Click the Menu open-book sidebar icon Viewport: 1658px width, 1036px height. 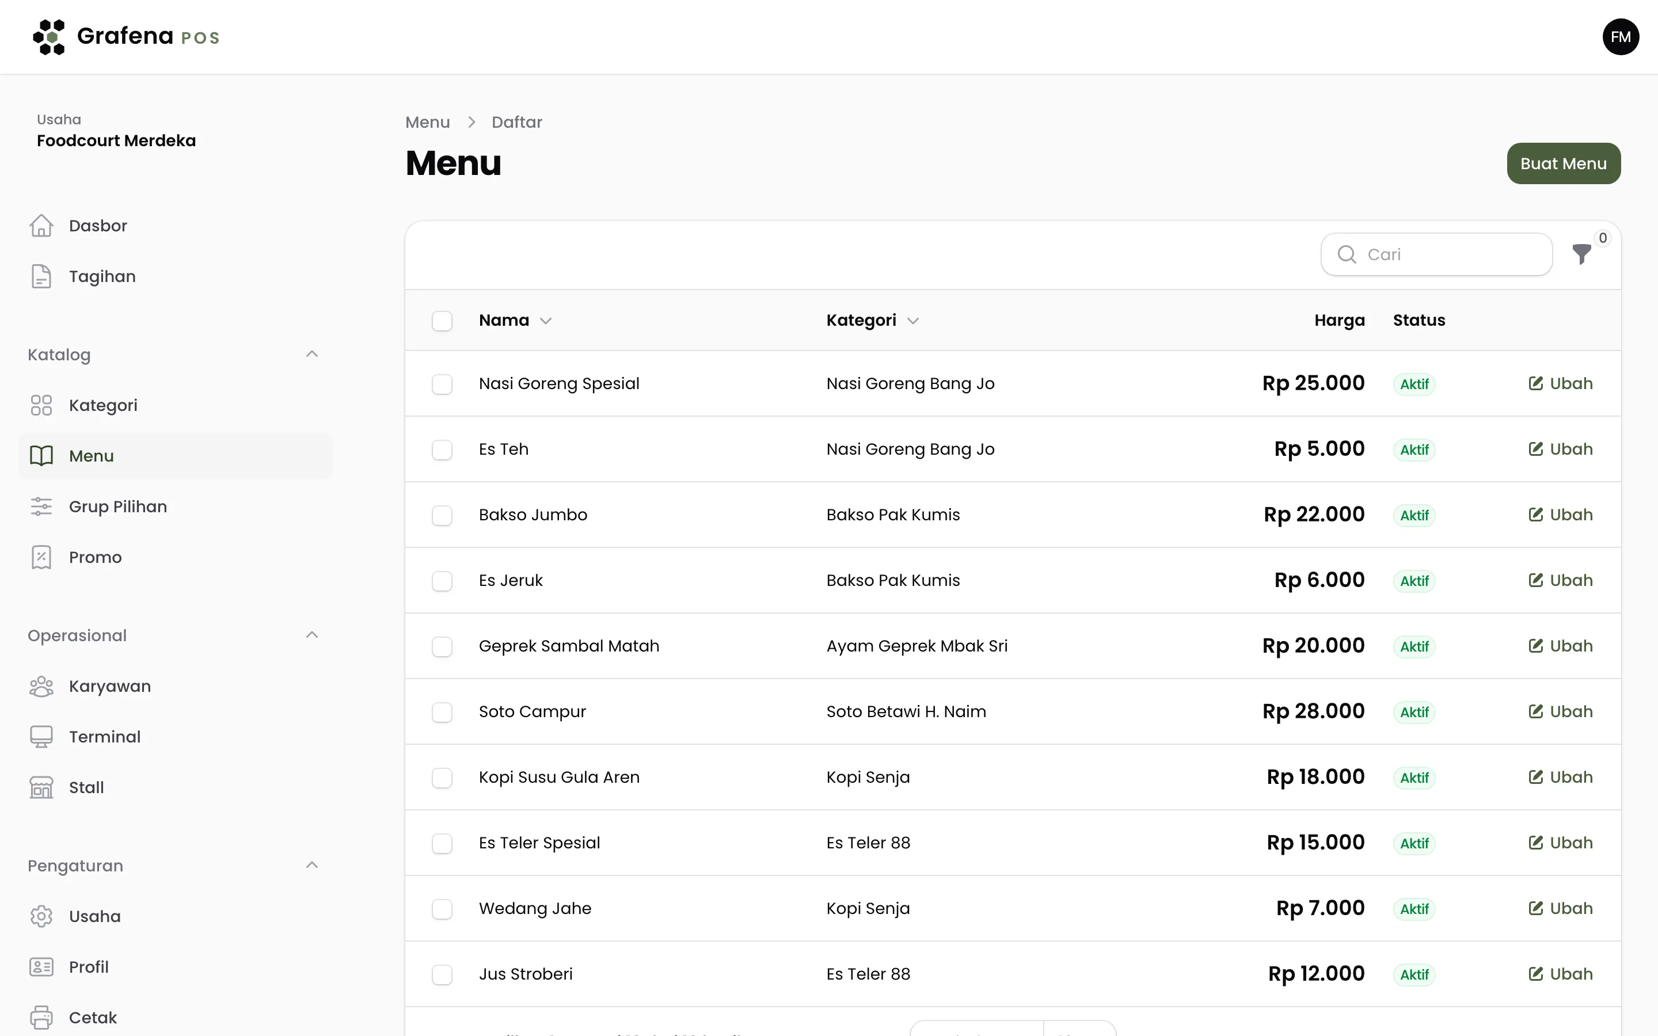tap(41, 456)
